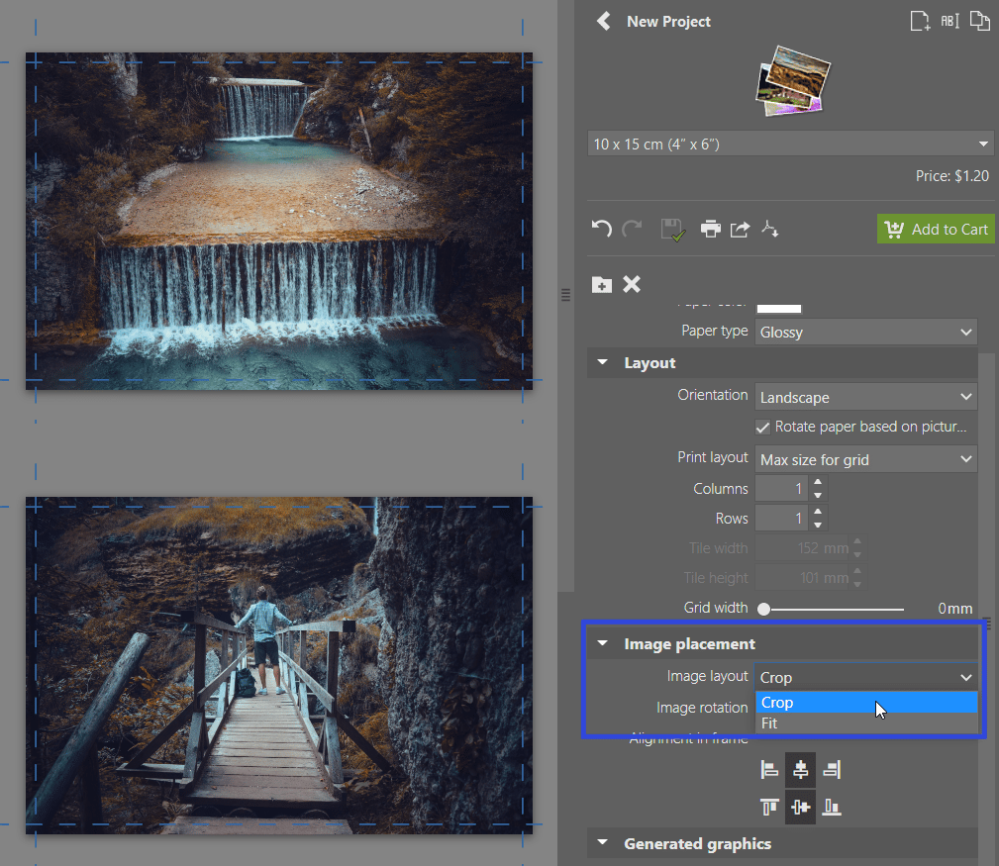Collapse the Image placement section
The width and height of the screenshot is (999, 866).
[603, 643]
